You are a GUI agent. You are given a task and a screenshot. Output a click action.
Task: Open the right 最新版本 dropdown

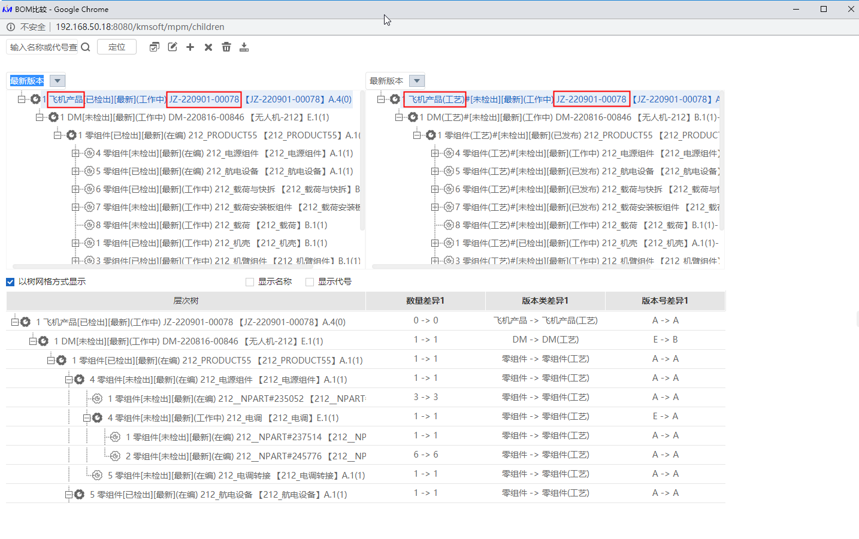[x=416, y=81]
